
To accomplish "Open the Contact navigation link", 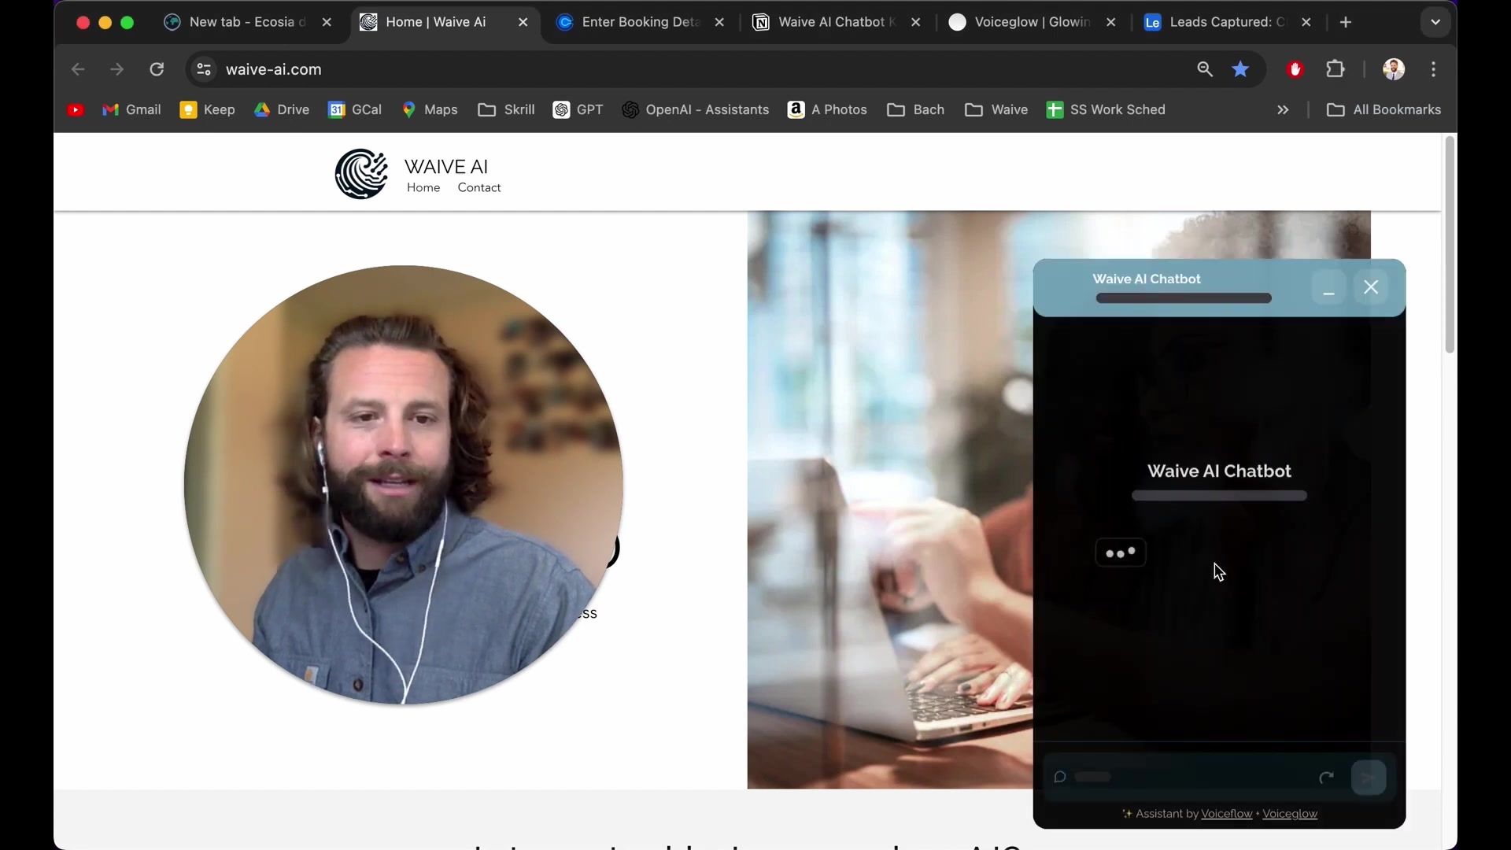I will [x=479, y=187].
